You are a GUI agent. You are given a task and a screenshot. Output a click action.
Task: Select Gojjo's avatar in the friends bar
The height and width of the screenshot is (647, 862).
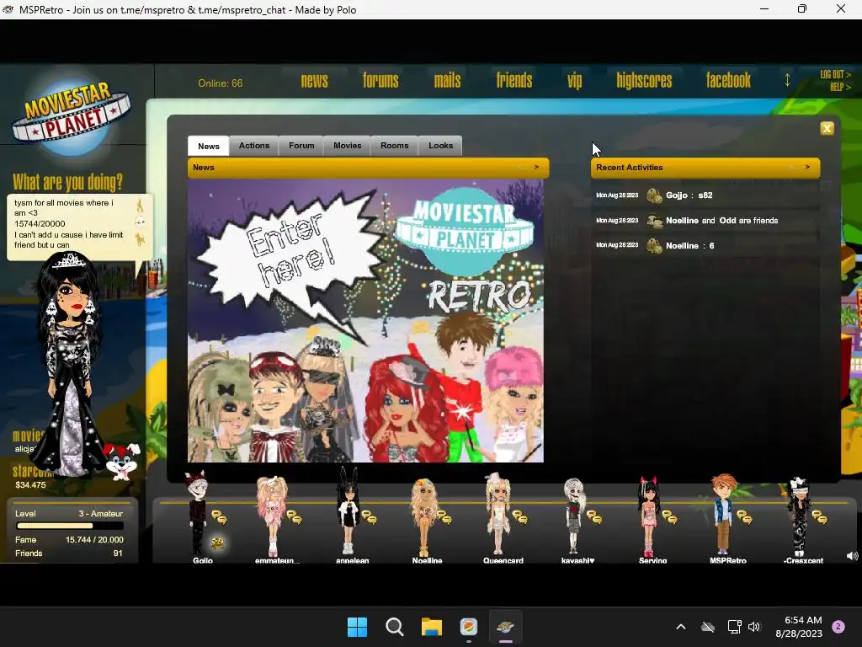(x=196, y=513)
